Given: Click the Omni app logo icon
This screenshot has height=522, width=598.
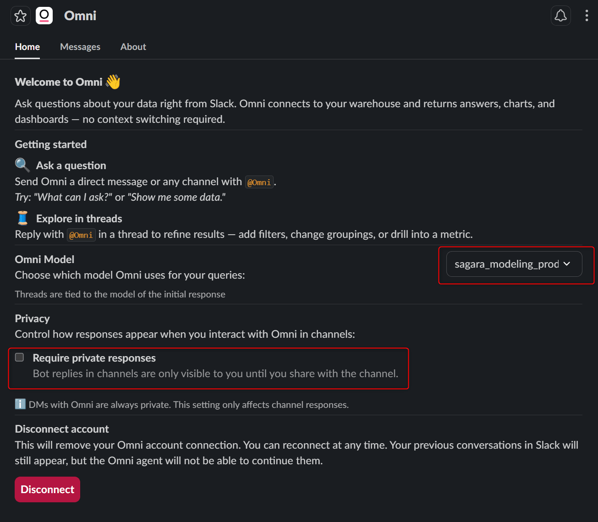Looking at the screenshot, I should [x=44, y=16].
